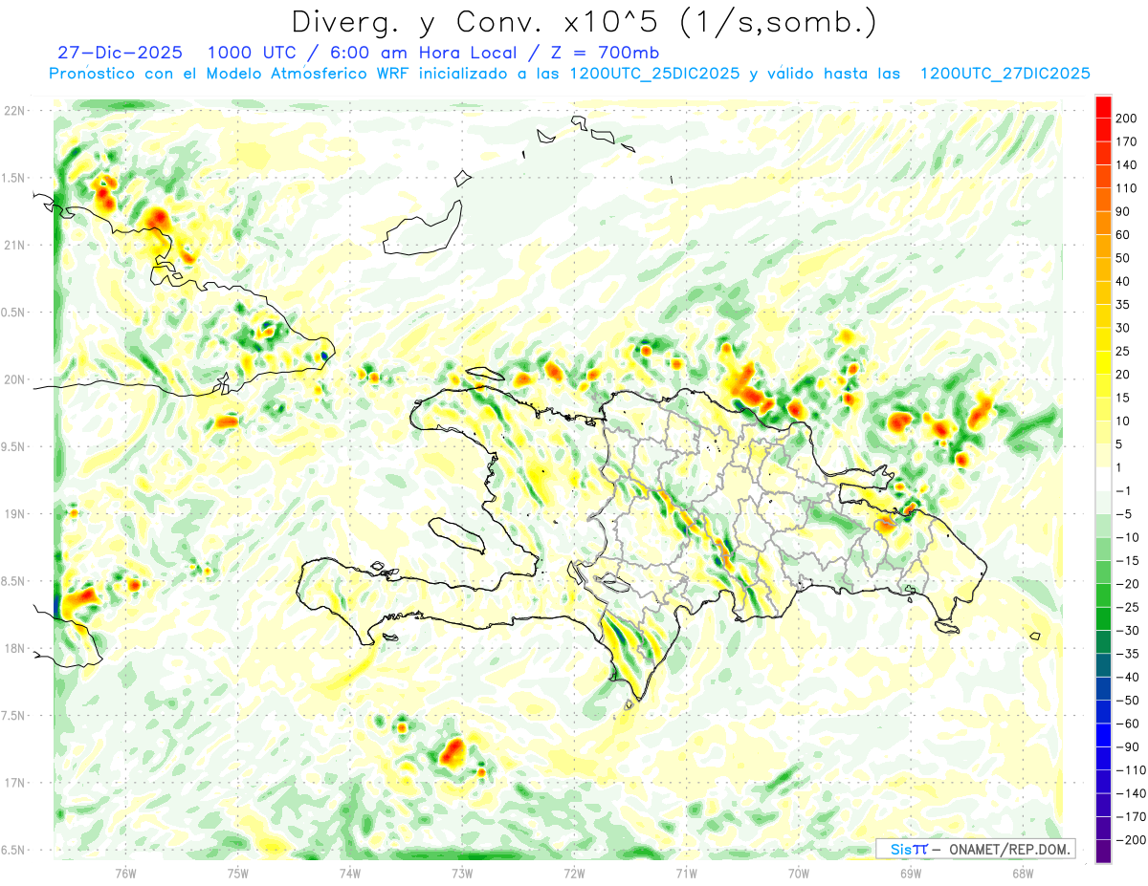The image size is (1148, 886).
Task: Click the "1200UTC_27DIC2025" valid-until time
Action: coord(1004,74)
